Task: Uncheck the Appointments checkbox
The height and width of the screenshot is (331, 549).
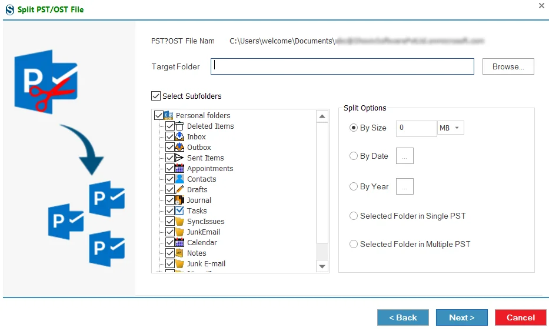Action: tap(170, 168)
